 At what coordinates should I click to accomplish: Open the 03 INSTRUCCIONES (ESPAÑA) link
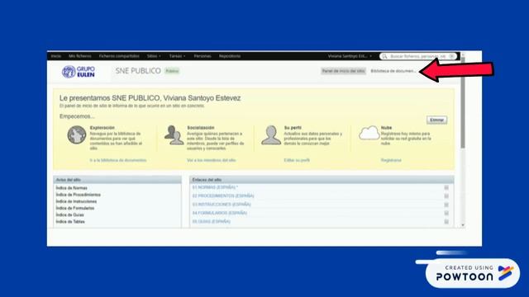[222, 205]
